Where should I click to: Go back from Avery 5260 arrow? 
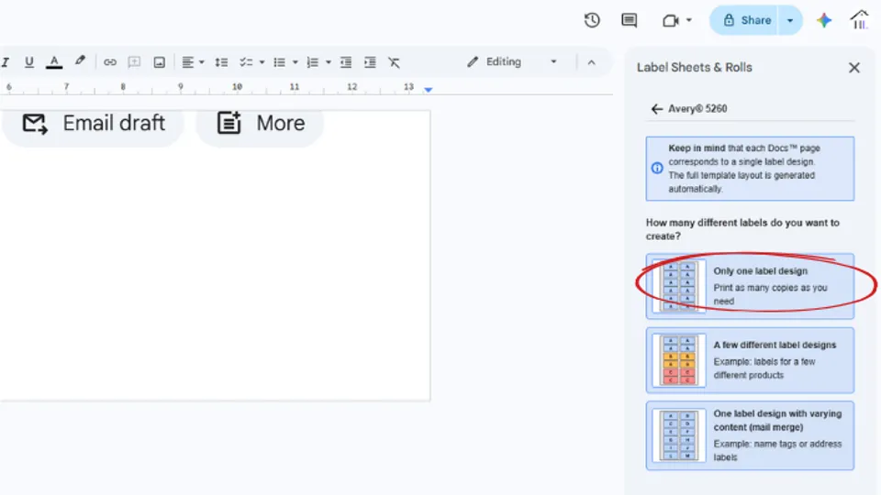coord(656,109)
